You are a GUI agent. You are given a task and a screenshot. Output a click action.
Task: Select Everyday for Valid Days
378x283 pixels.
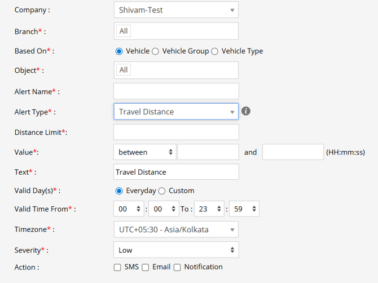click(119, 191)
